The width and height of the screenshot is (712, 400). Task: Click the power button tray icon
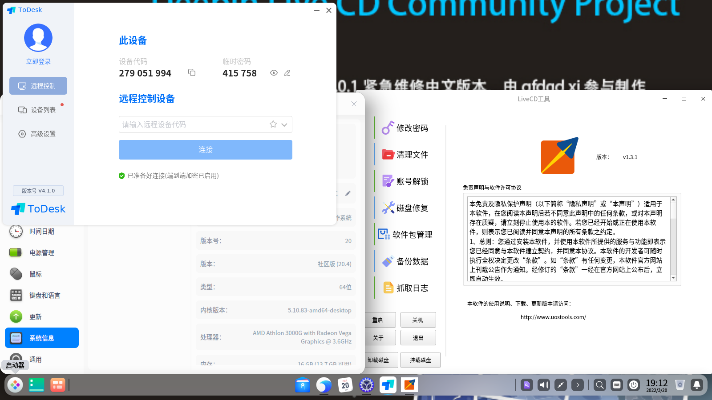634,385
